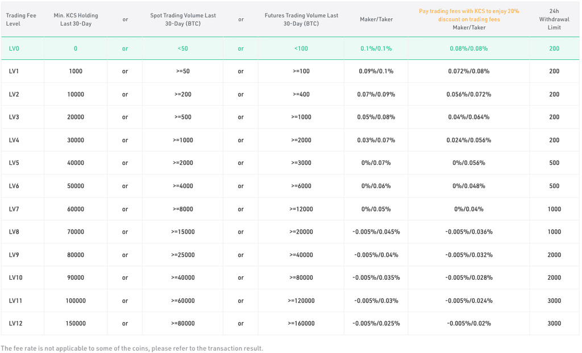Image resolution: width=582 pixels, height=353 pixels.
Task: Click the footnote about fee rate applicability
Action: pos(132,348)
